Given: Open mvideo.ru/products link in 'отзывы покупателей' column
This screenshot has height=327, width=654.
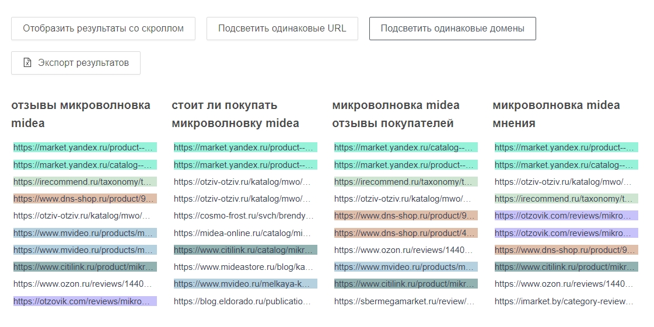Looking at the screenshot, I should point(406,267).
